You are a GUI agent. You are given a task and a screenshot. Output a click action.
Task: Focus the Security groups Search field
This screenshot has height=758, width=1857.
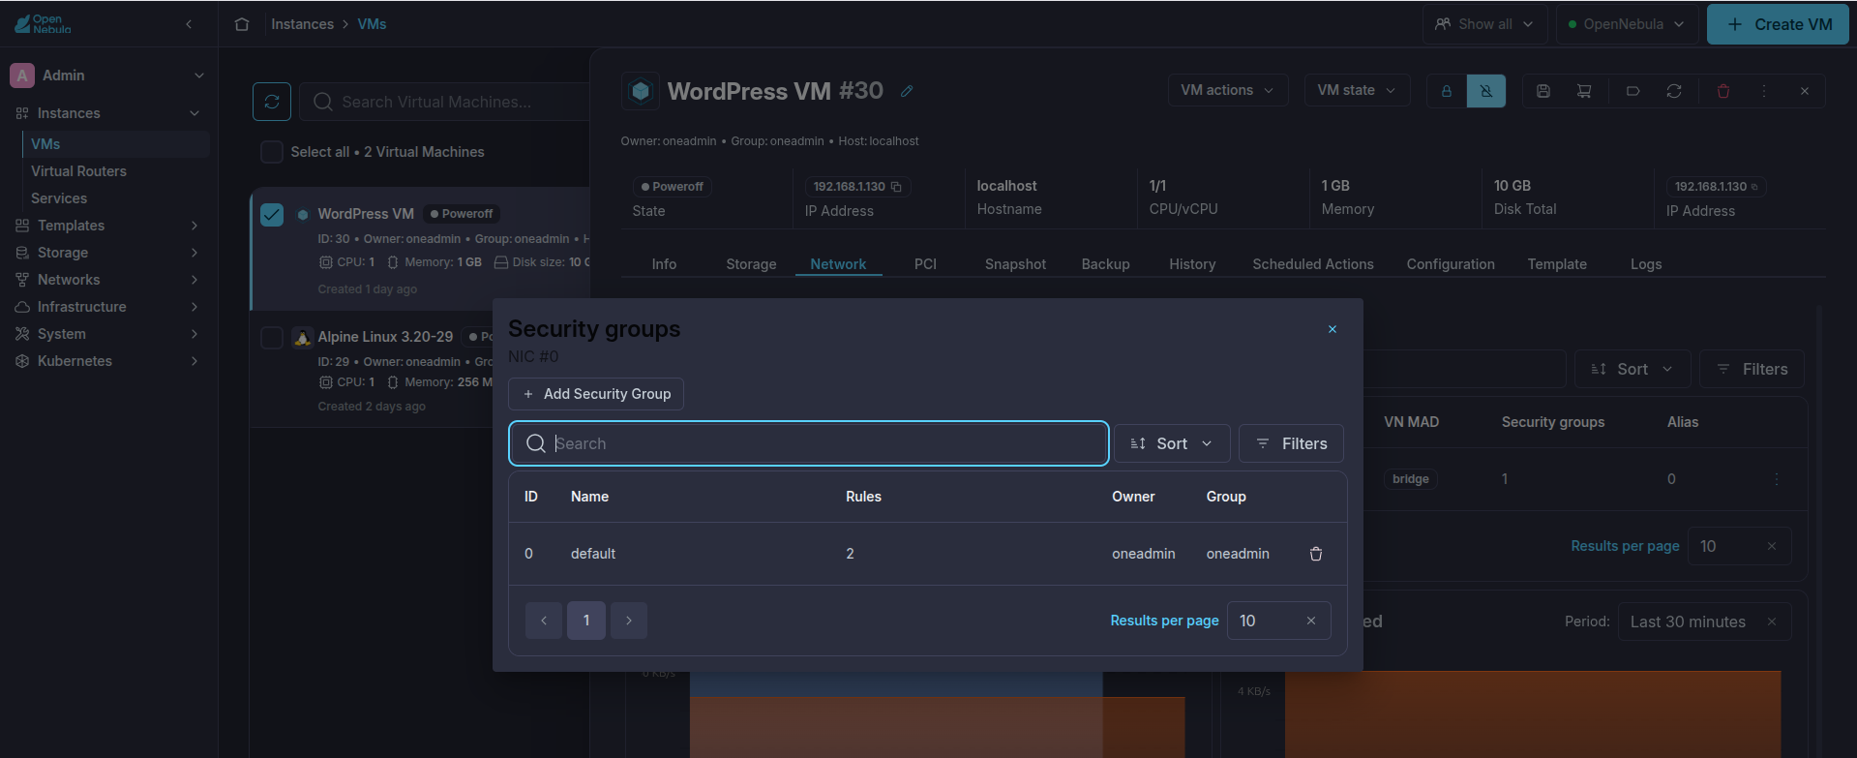809,443
